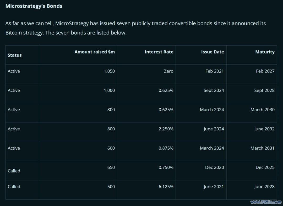Viewport: 283px width, 206px height.
Task: Click the Sept 2028 maturity cell
Action: [264, 90]
